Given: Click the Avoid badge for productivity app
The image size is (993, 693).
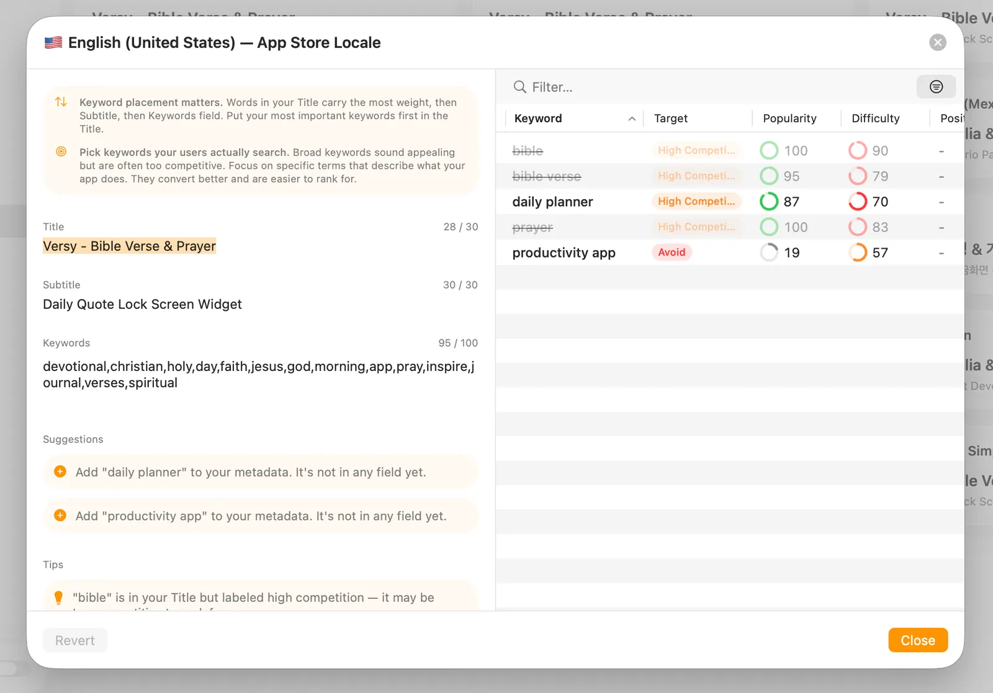Looking at the screenshot, I should (672, 253).
